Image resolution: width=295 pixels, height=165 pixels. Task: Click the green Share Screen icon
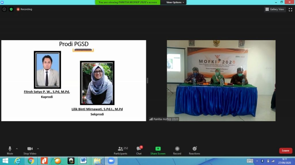pos(158,149)
